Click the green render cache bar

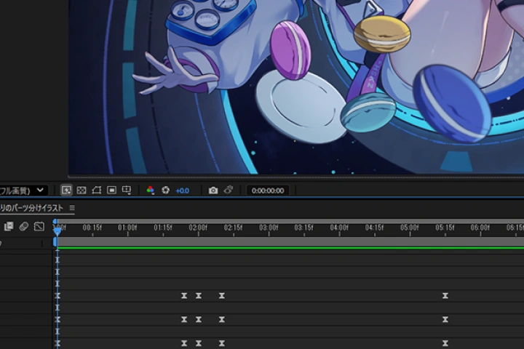(x=290, y=248)
